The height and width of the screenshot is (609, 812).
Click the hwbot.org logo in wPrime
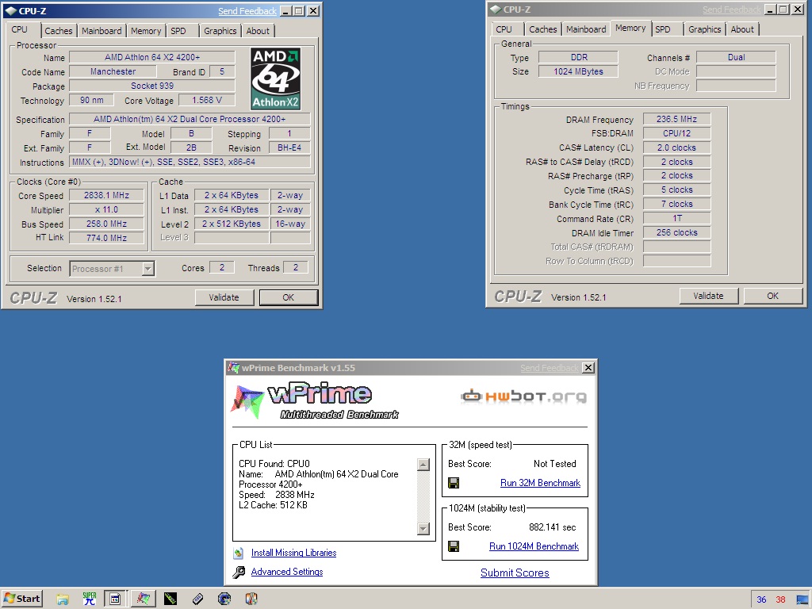(523, 396)
